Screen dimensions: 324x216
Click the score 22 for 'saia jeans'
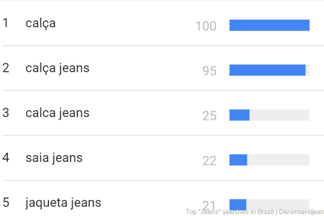pos(209,161)
